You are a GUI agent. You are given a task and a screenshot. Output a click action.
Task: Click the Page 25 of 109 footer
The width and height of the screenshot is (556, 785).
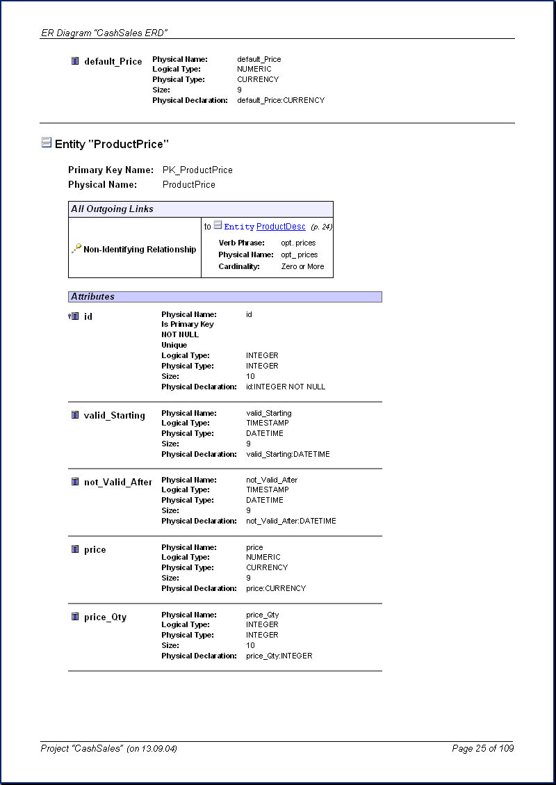click(482, 749)
